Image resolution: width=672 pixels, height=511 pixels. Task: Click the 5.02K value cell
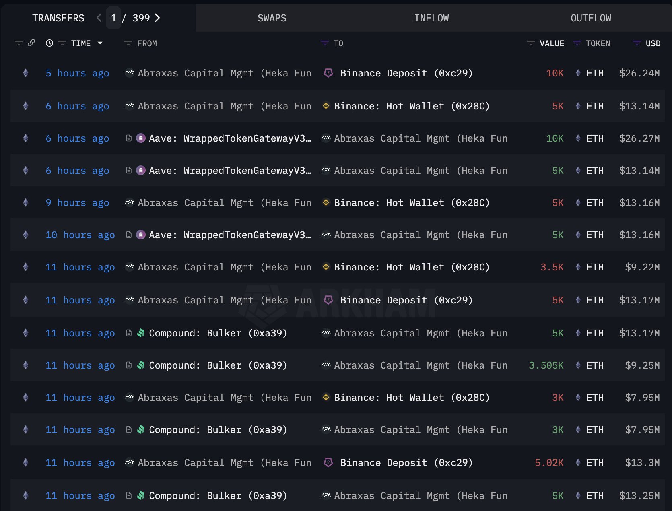click(x=549, y=463)
